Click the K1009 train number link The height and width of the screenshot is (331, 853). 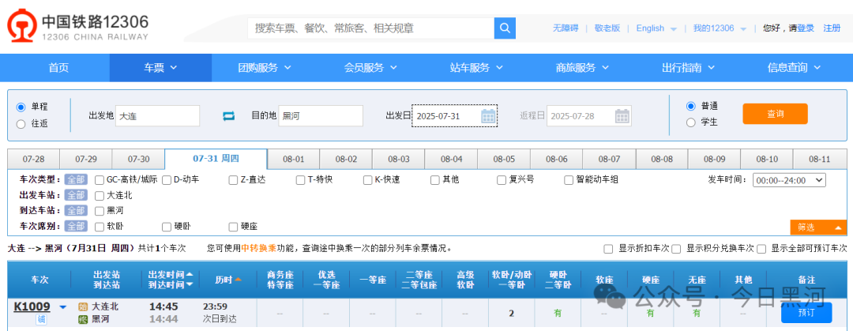[32, 307]
